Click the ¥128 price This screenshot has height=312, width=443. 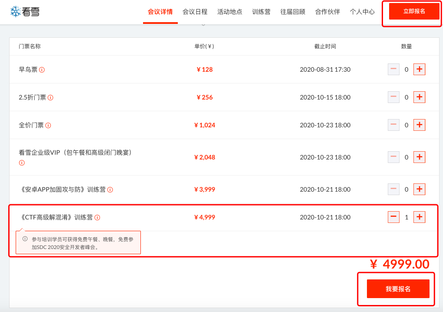click(x=205, y=70)
